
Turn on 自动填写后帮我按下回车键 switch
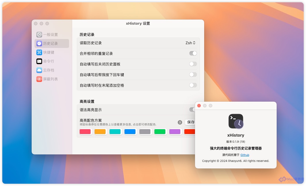click(193, 75)
